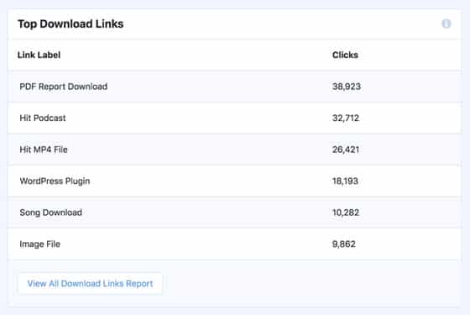Open the View All Download Links Report

tap(91, 284)
